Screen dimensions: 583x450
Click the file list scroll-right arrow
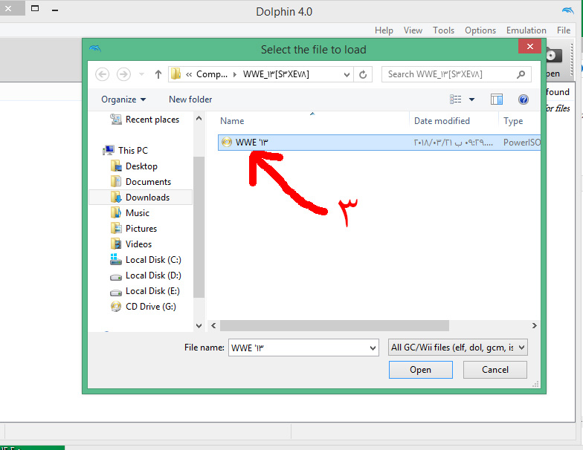534,325
